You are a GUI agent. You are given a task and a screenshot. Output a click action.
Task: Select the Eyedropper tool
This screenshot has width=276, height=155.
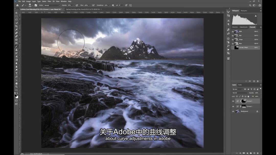(16, 30)
